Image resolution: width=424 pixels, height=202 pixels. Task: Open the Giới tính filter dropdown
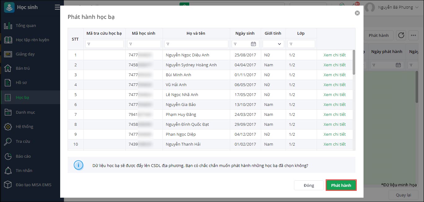pyautogui.click(x=273, y=44)
